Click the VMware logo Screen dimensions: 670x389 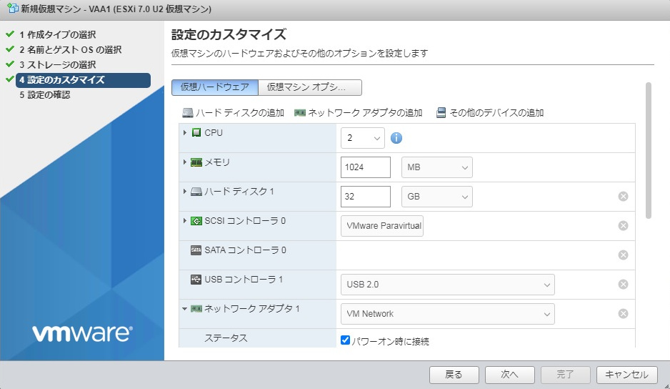coord(82,333)
